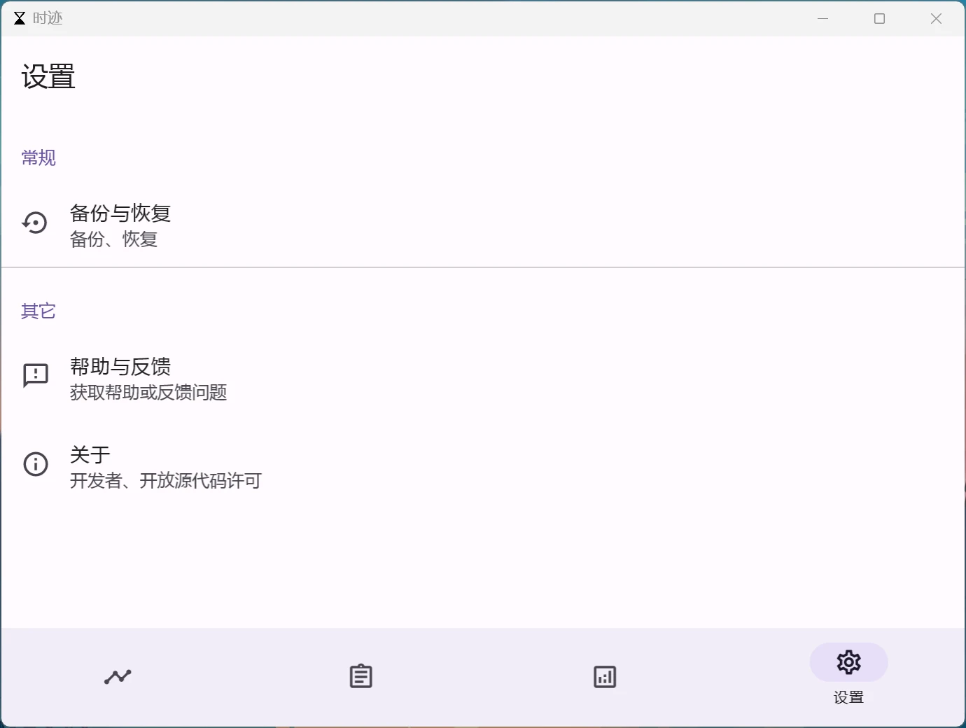Click the backup and restore circular arrow icon
Image resolution: width=966 pixels, height=728 pixels.
pyautogui.click(x=35, y=223)
